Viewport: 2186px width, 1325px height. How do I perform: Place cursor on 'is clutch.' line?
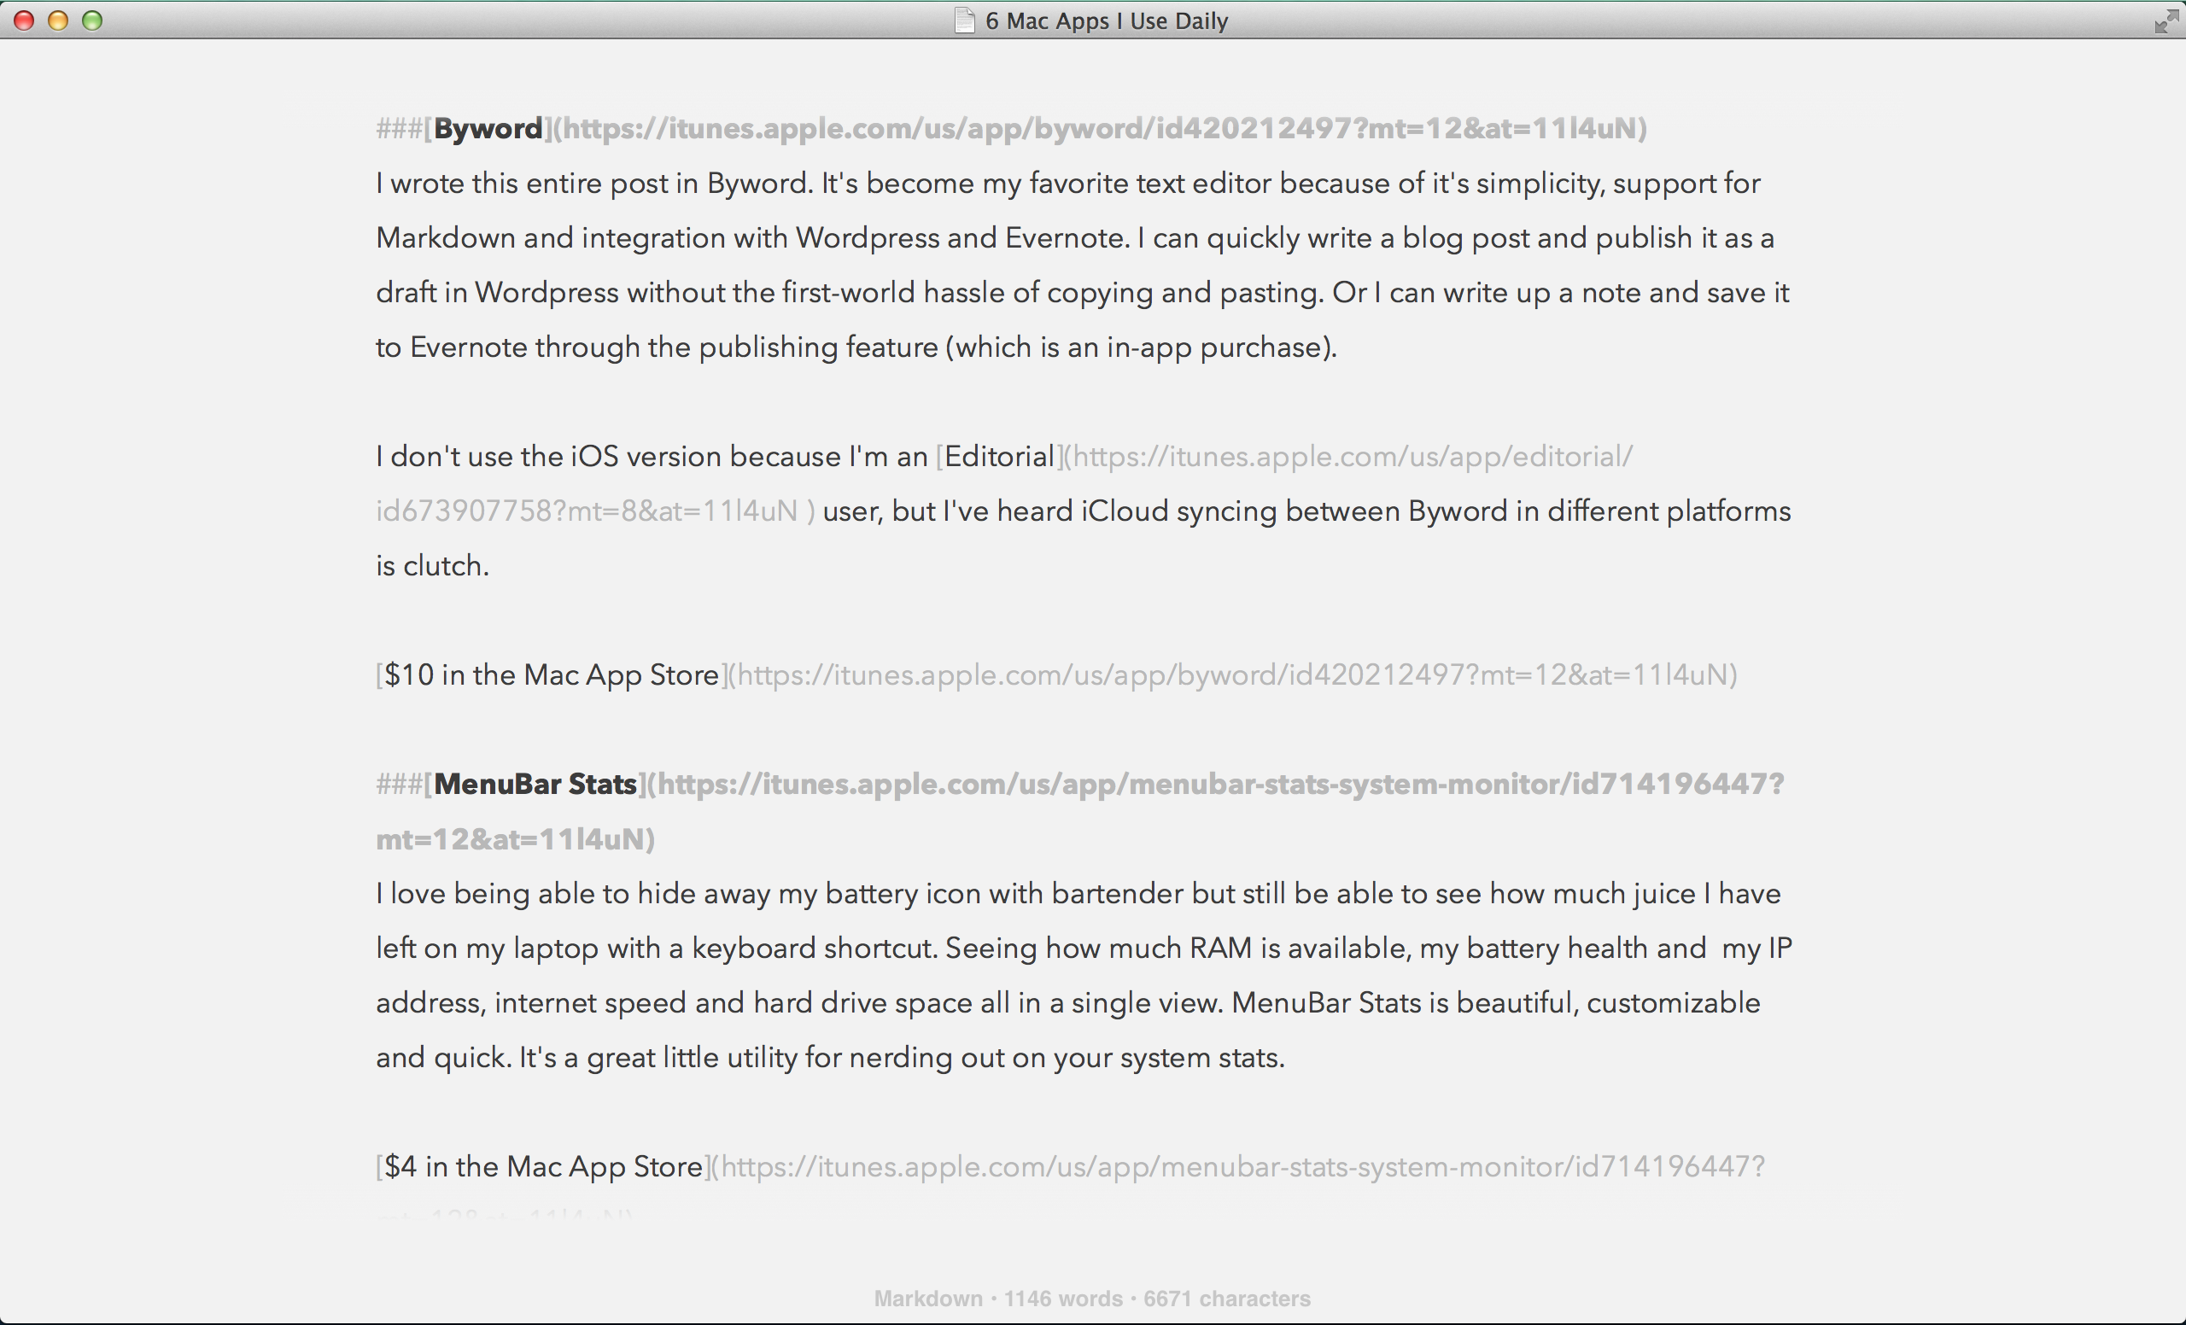click(x=432, y=566)
